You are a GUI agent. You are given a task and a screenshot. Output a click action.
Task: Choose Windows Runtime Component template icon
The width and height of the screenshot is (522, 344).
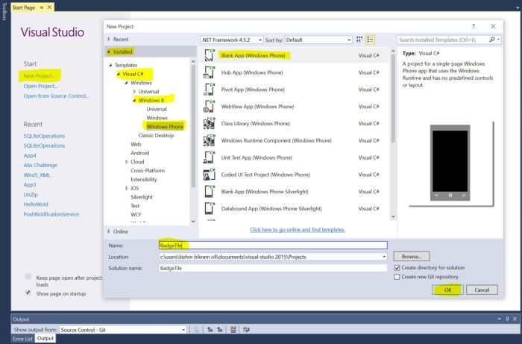(x=209, y=140)
